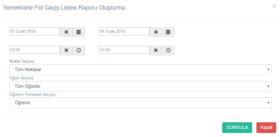Clear the 13:05 start time
This screenshot has height=137, width=280.
66,50
